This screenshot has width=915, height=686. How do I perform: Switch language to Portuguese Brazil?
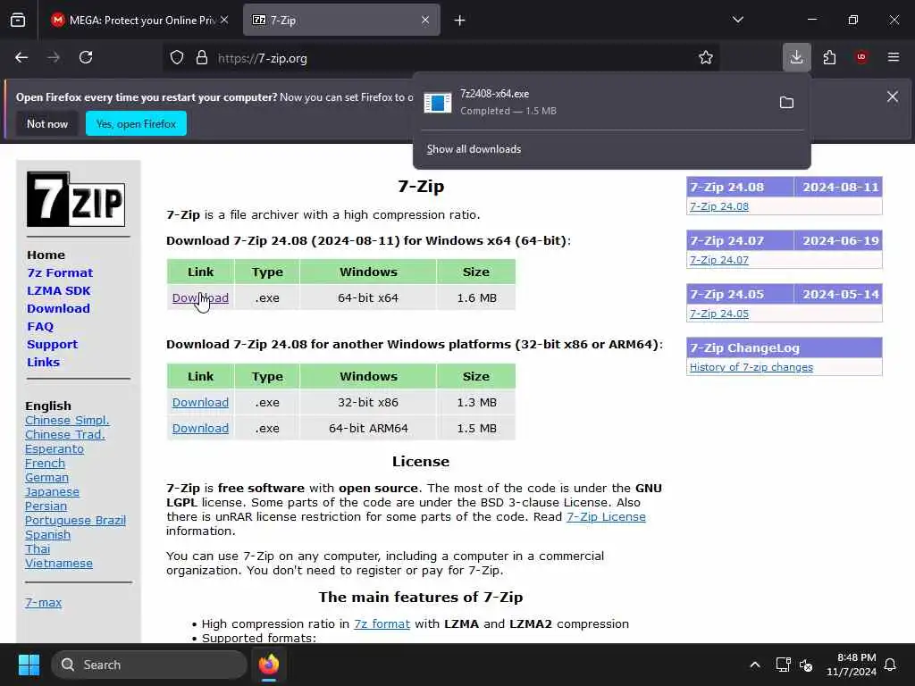click(x=75, y=521)
